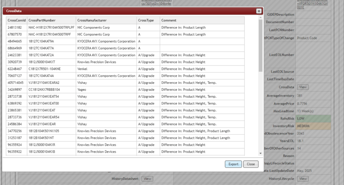
Task: Select CrossComId 30920739 cell
Action: [16, 62]
